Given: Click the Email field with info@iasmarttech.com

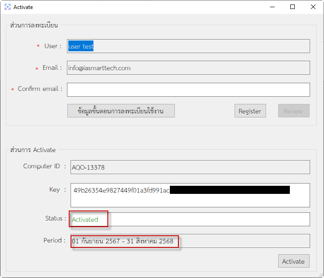Looking at the screenshot, I should pyautogui.click(x=188, y=67).
